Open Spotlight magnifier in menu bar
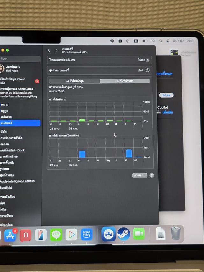The image size is (204, 272). 161,41
